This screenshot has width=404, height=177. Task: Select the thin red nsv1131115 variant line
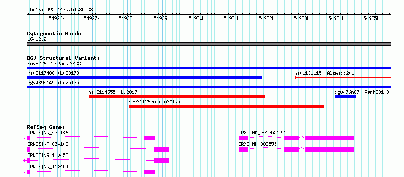tap(343, 77)
